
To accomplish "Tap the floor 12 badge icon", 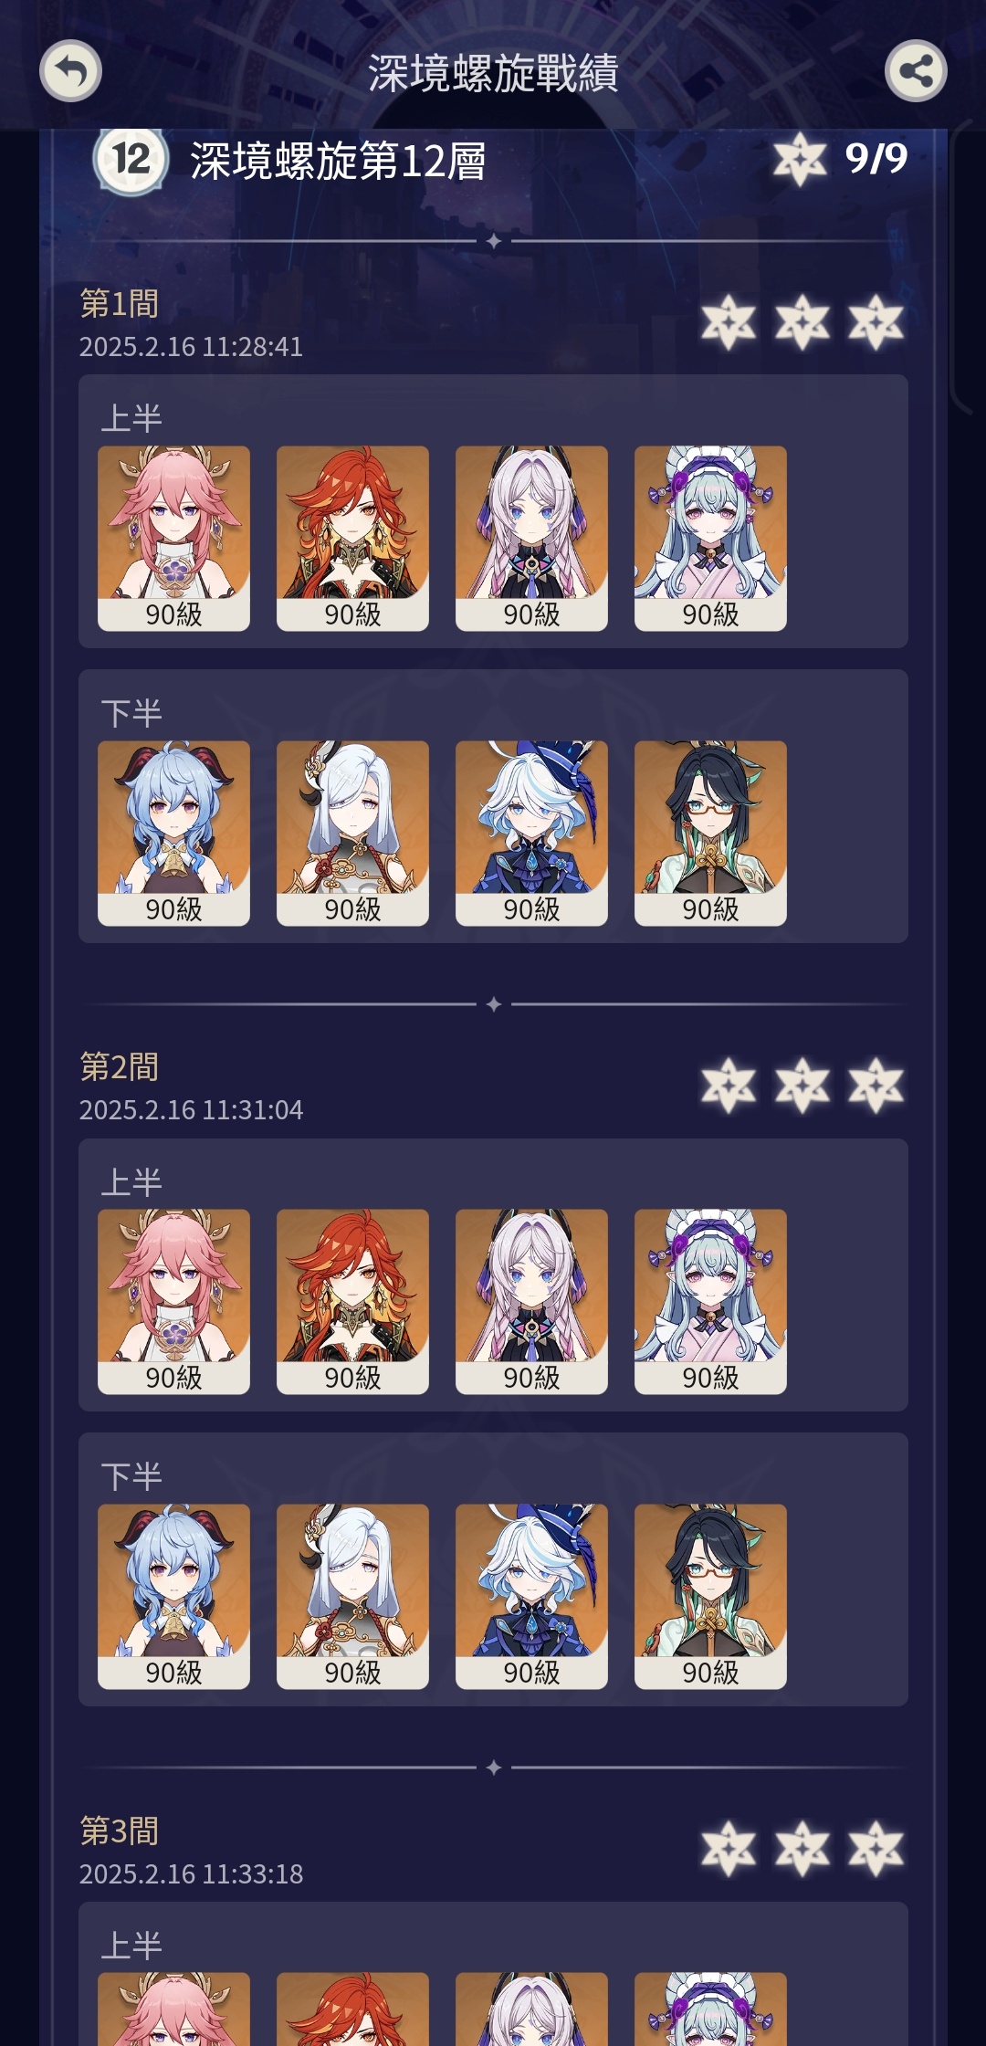I will tap(131, 160).
